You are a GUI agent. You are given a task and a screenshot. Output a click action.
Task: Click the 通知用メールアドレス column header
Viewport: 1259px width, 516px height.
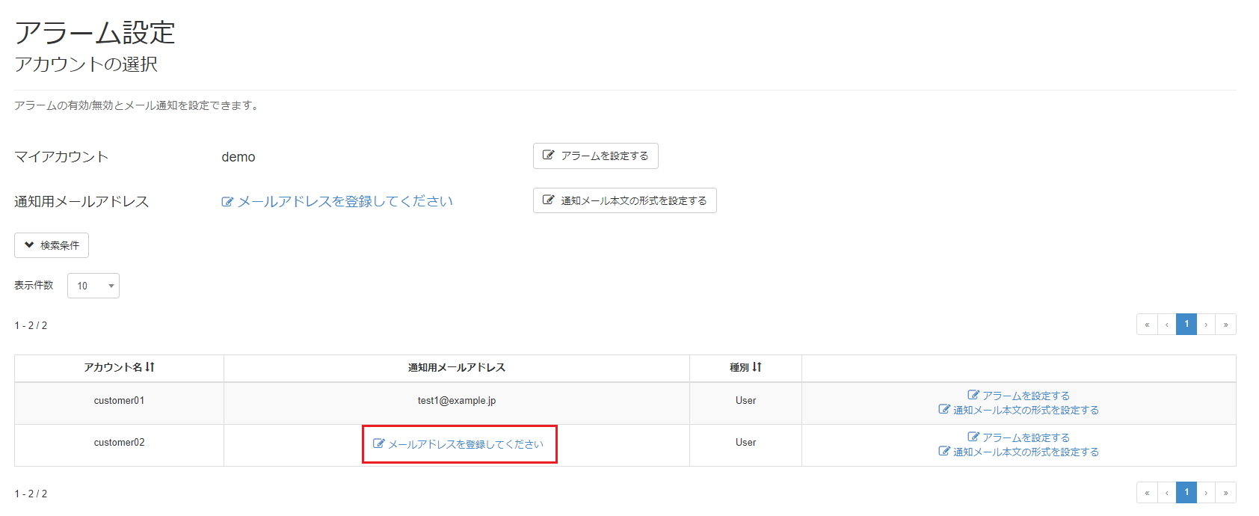457,367
